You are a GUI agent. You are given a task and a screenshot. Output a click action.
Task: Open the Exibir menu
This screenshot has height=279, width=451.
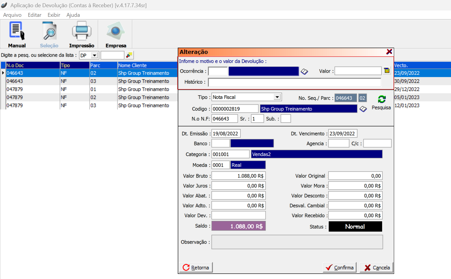tap(54, 15)
